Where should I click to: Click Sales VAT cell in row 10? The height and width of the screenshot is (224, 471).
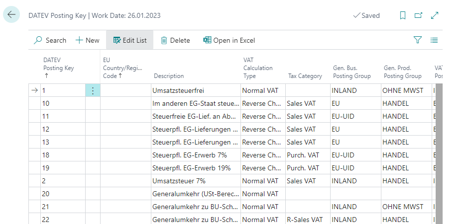pos(308,103)
